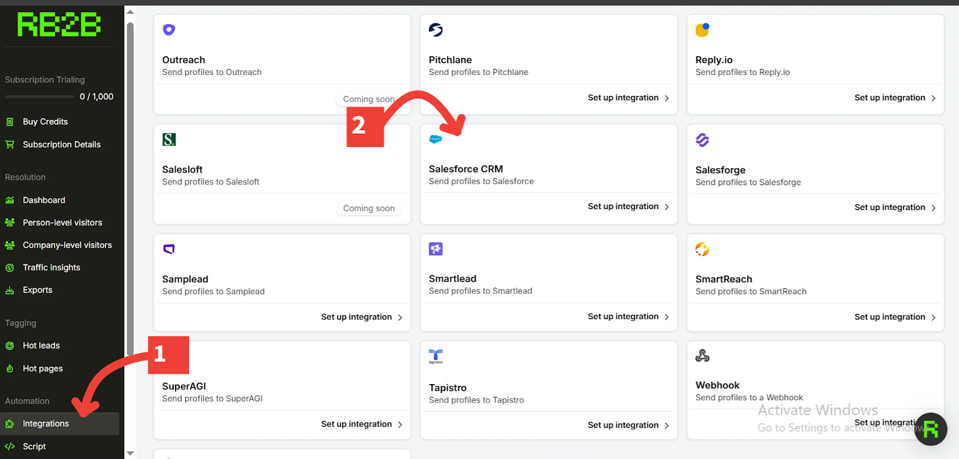Click the SmartReach setup chevron arrow
Screen dimensions: 959x459
point(933,318)
